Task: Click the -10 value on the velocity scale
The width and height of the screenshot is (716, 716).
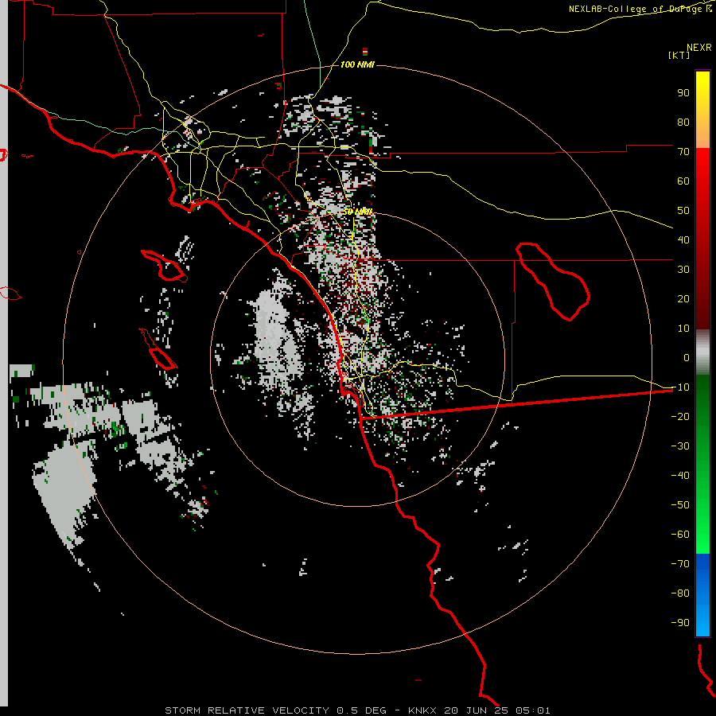Action: (680, 387)
